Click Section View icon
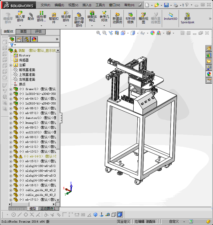Screen dimensions: 213x225 [117, 33]
